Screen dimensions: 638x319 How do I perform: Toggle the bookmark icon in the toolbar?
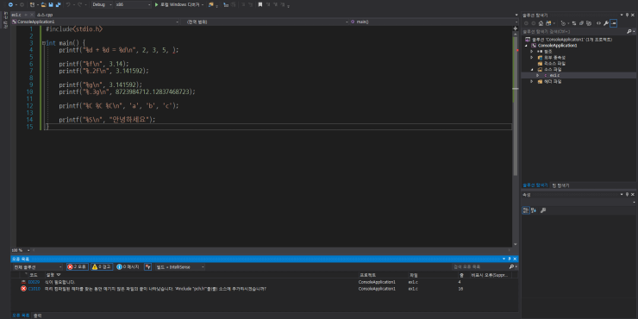click(260, 4)
